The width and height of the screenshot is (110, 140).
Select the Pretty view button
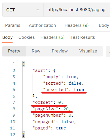pyautogui.click(x=14, y=51)
